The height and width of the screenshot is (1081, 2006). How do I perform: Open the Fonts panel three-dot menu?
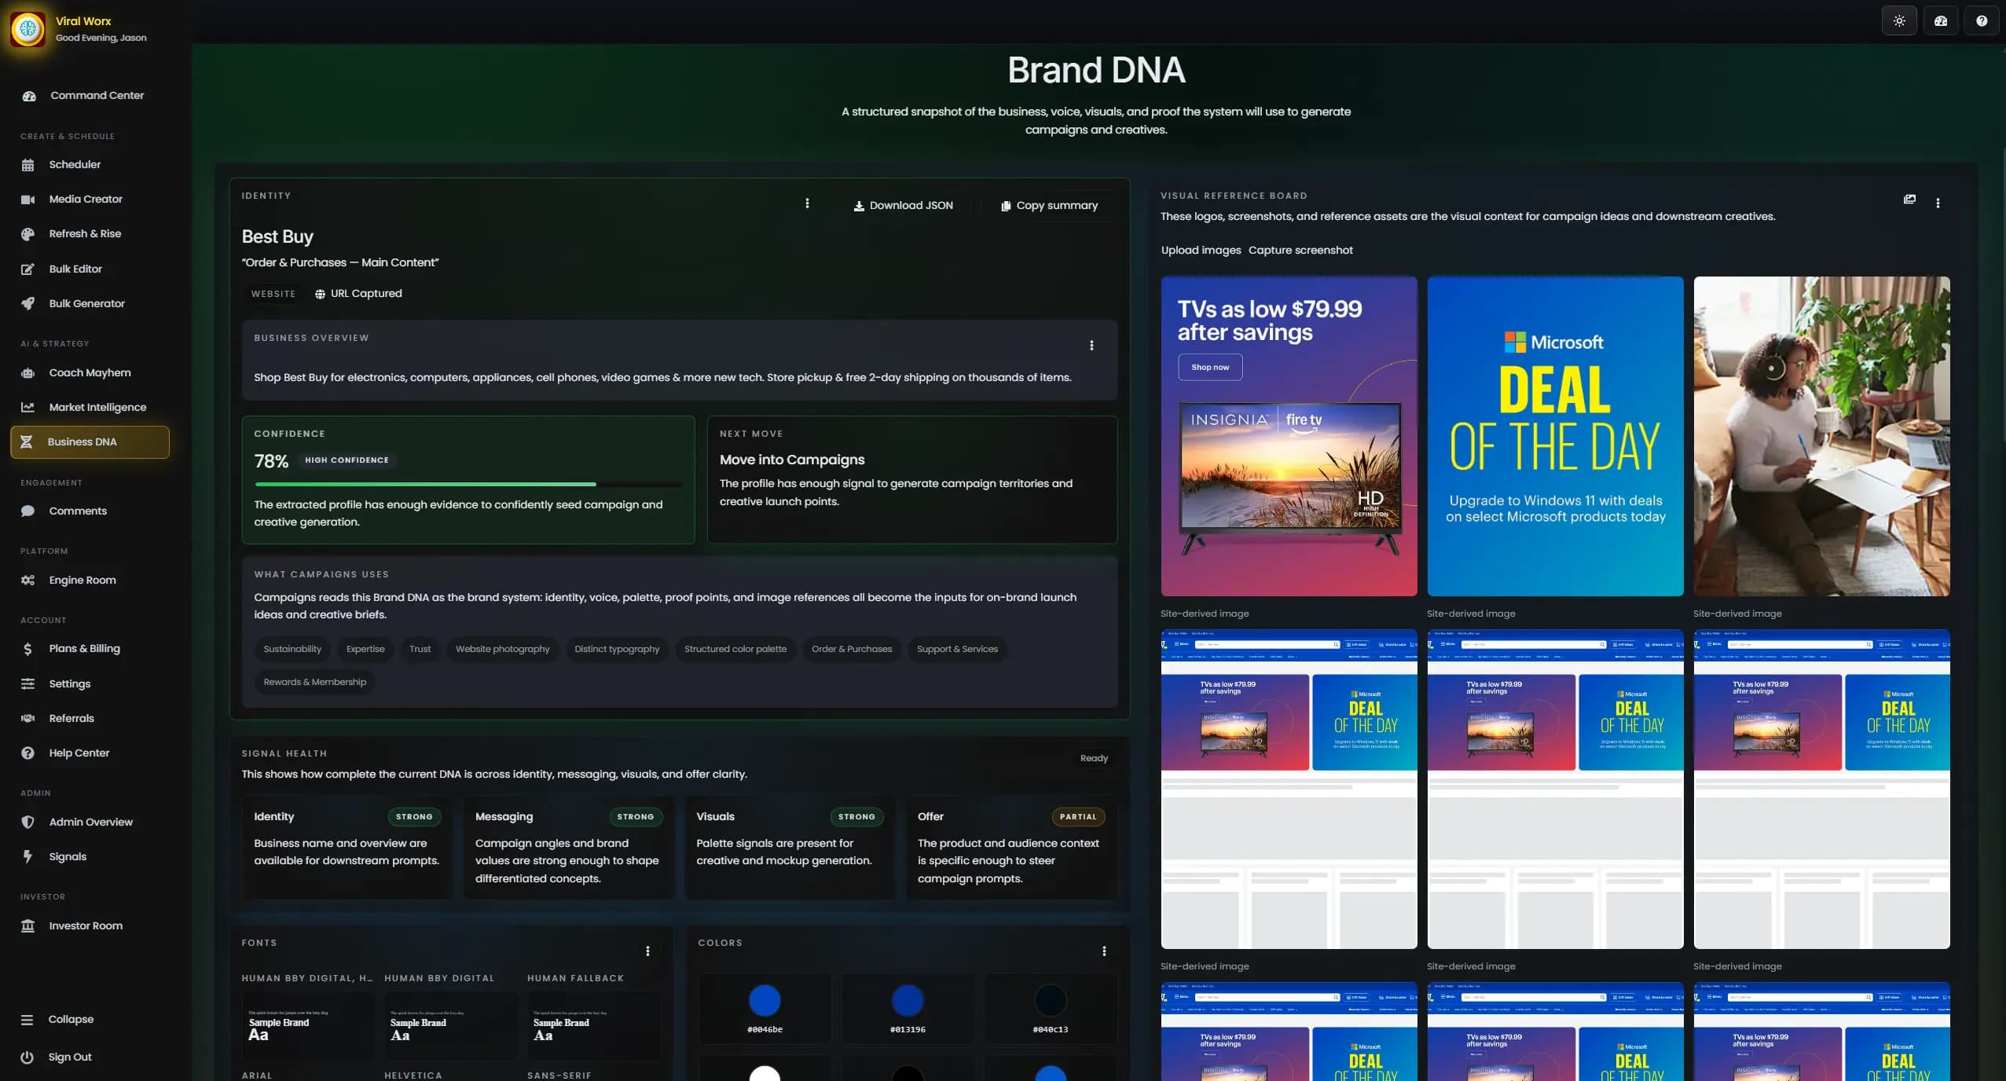pos(647,951)
